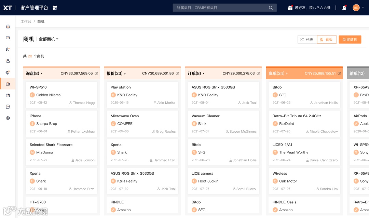This screenshot has width=369, height=218.
Task: Expand the 订单(8) column arrow
Action: pyautogui.click(x=204, y=73)
